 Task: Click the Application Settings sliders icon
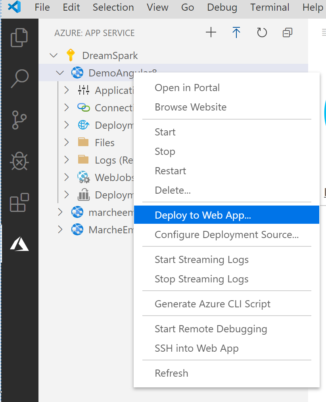pos(84,90)
